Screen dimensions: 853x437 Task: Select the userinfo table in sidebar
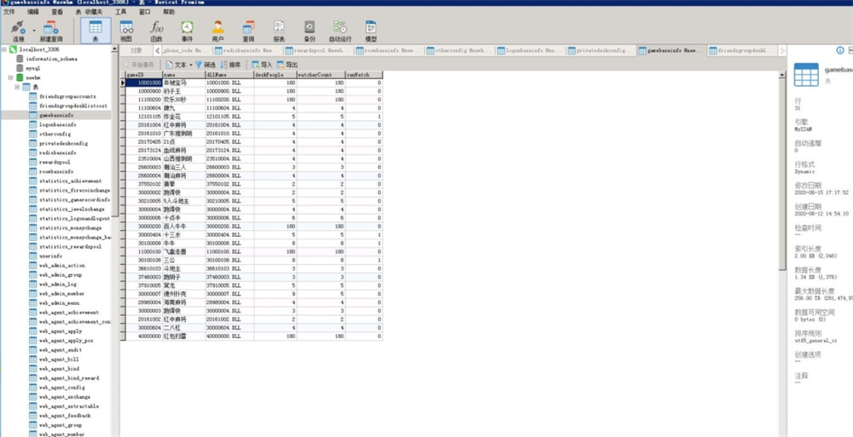(49, 256)
